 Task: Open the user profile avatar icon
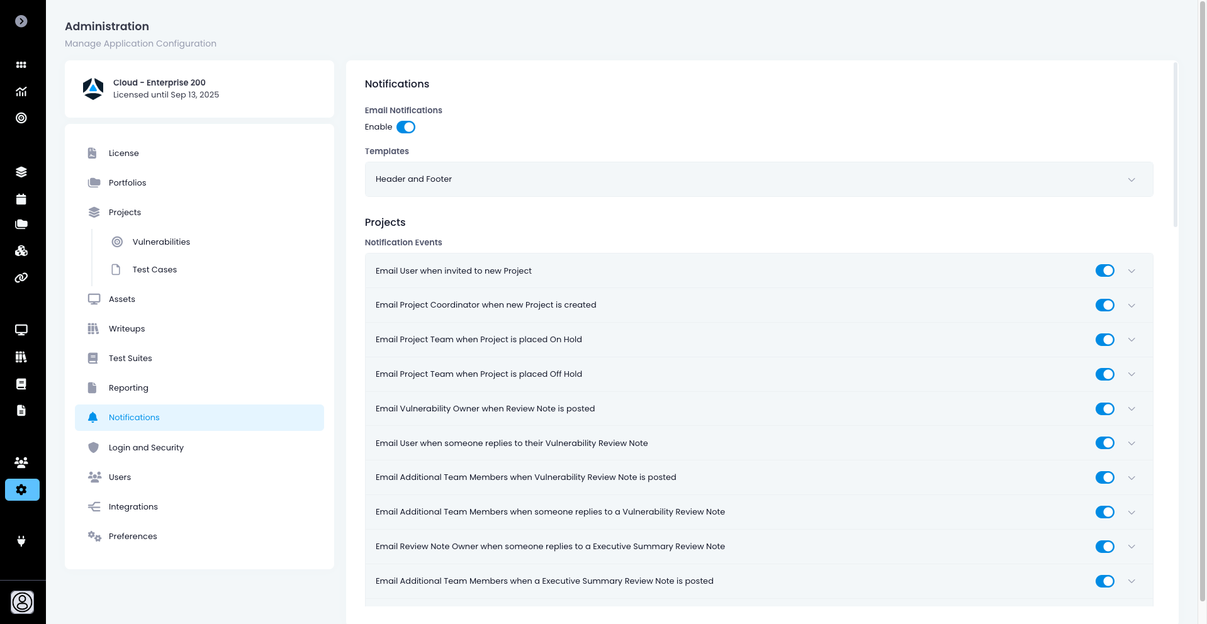[22, 602]
